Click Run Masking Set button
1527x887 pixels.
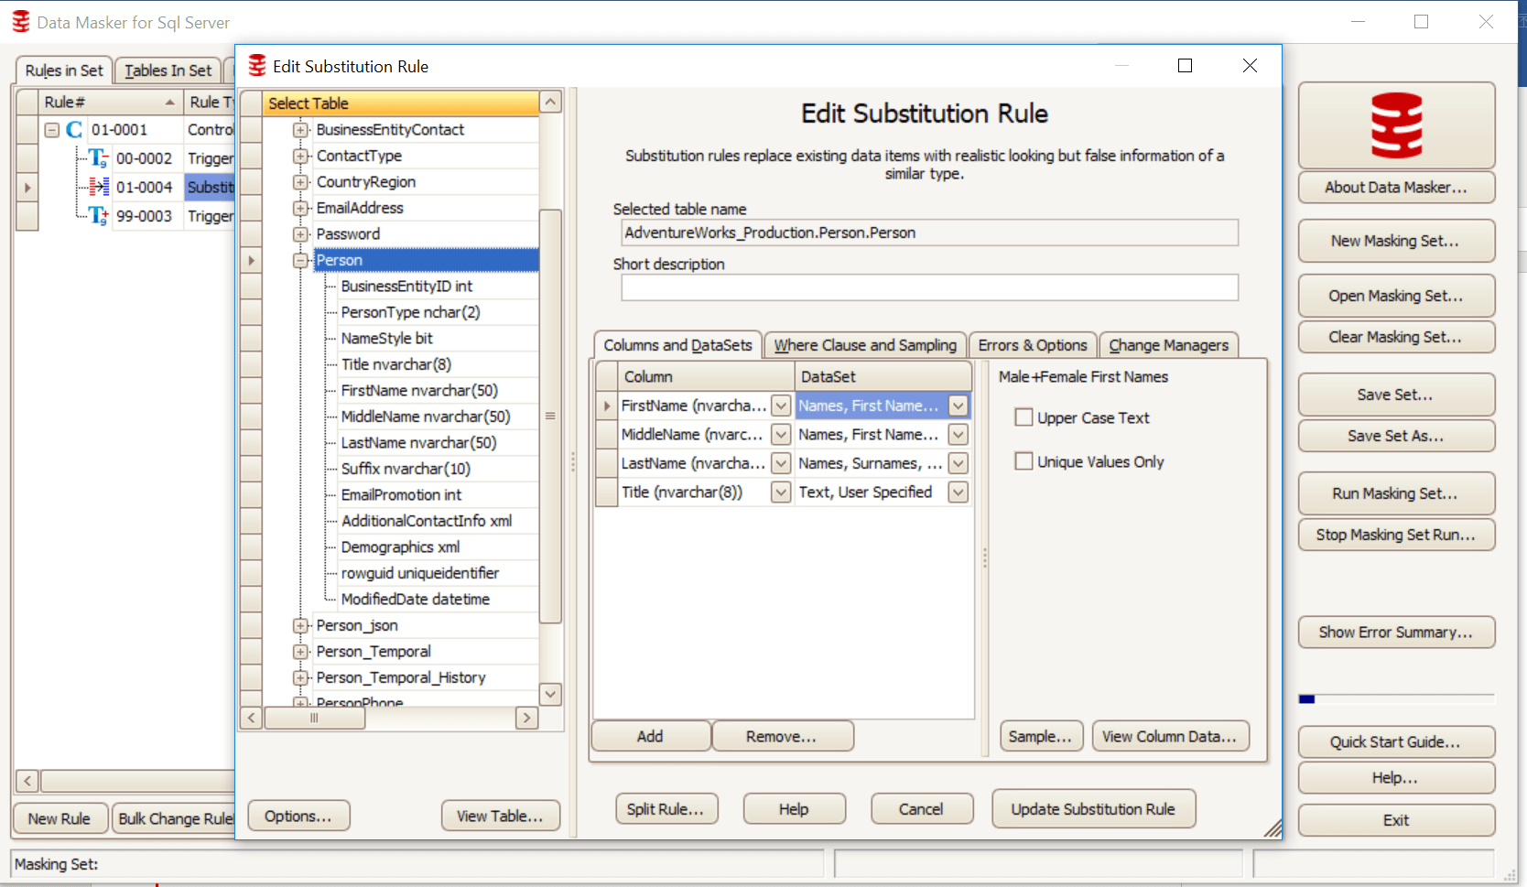tap(1396, 493)
